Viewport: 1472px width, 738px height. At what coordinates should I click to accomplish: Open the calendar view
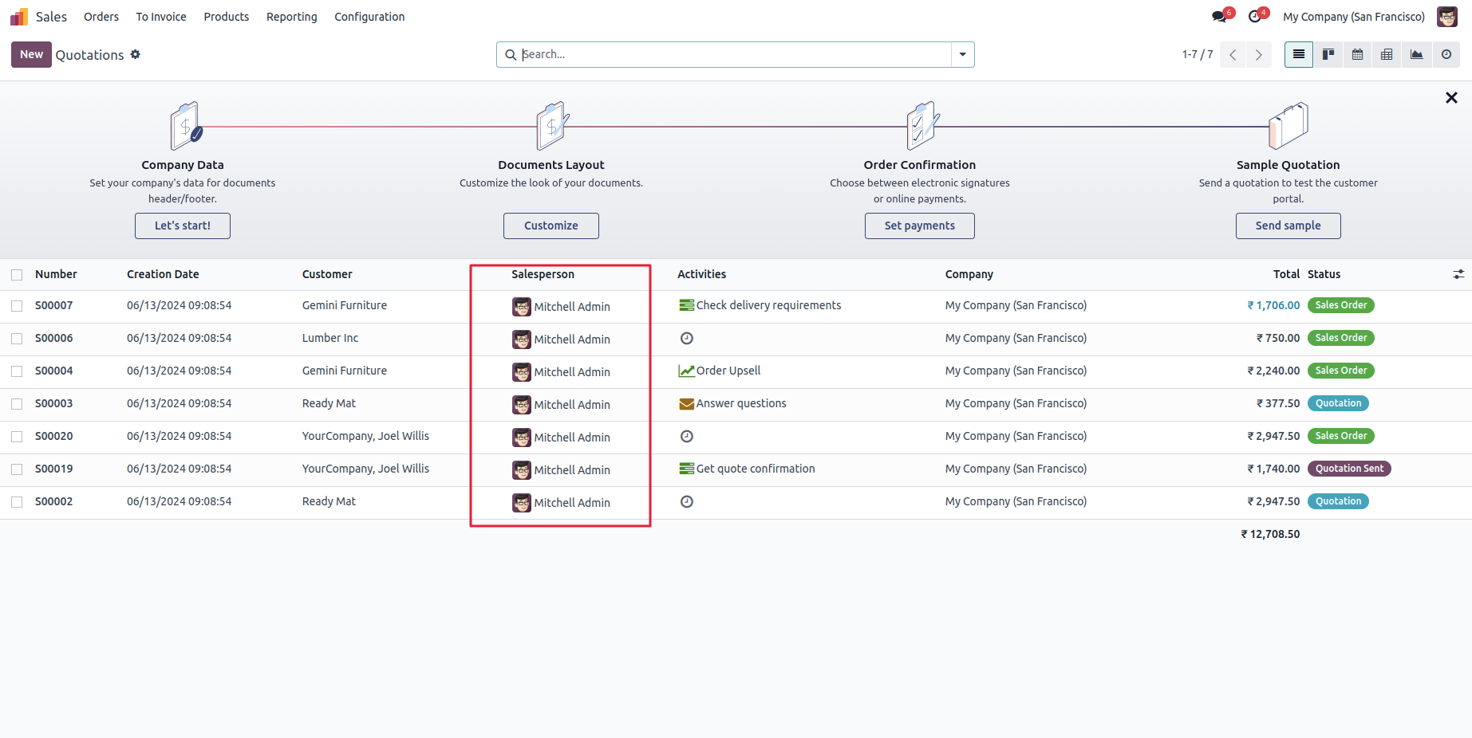coord(1357,54)
